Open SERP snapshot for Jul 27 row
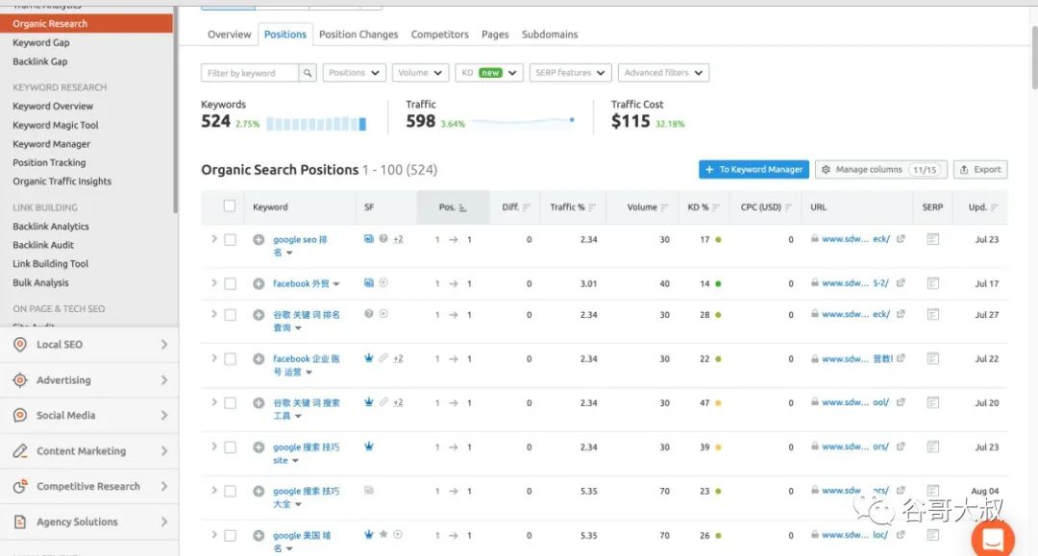Screen dimensions: 1038x556 pos(932,315)
